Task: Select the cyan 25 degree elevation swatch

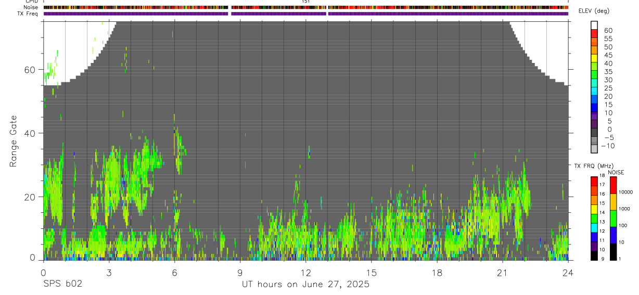Action: [x=594, y=91]
